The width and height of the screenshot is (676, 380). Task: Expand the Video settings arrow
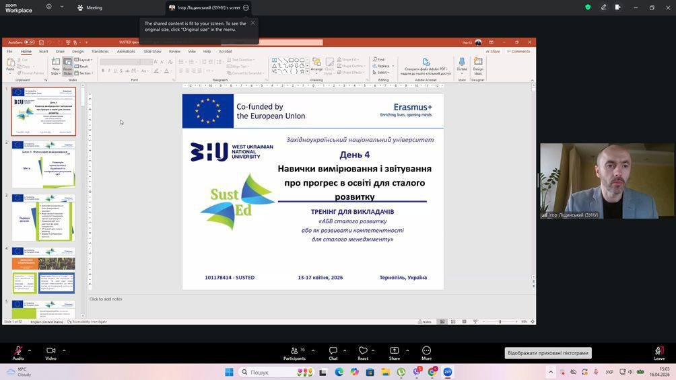64,350
